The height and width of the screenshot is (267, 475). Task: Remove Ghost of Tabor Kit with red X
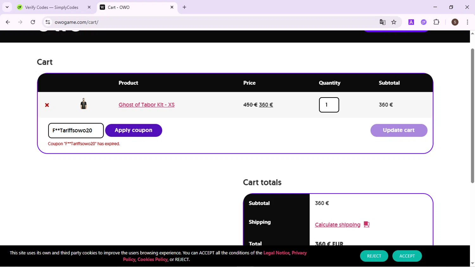point(47,105)
